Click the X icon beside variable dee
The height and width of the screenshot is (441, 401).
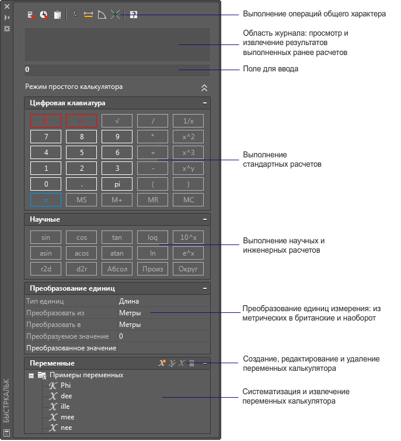tap(53, 397)
